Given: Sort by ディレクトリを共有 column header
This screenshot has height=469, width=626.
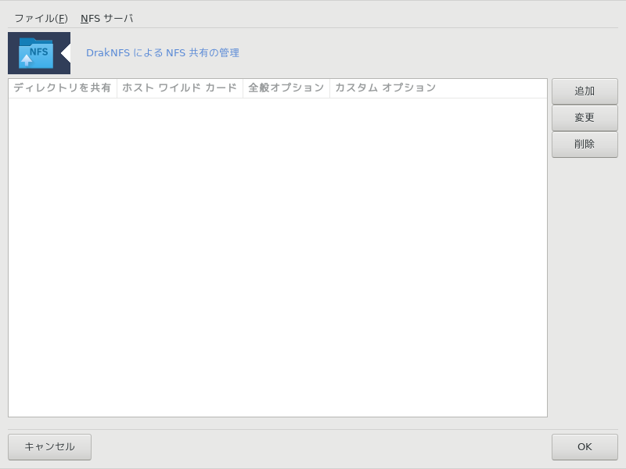Looking at the screenshot, I should pyautogui.click(x=63, y=88).
